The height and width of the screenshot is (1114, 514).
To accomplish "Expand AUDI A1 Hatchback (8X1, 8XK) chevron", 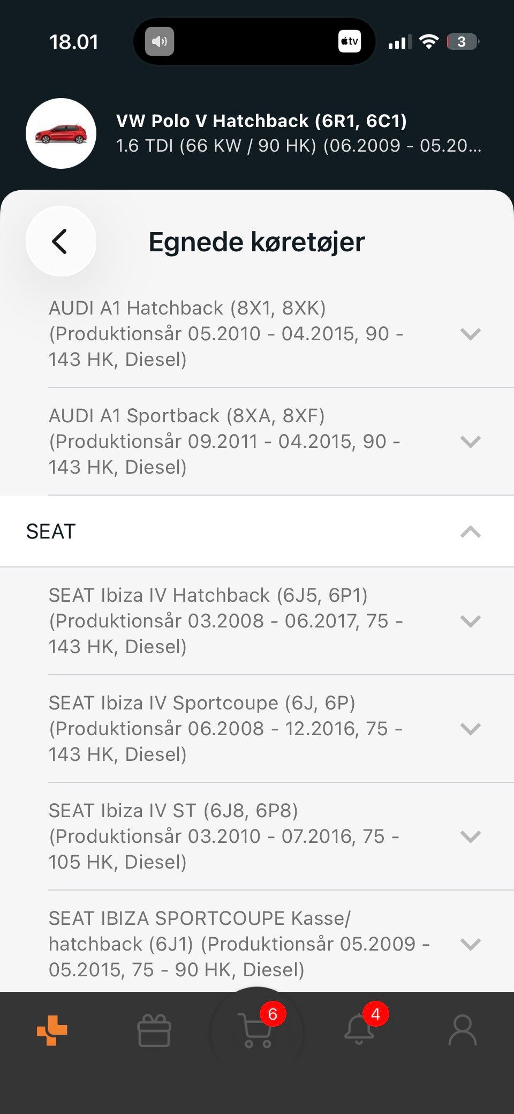I will [470, 334].
